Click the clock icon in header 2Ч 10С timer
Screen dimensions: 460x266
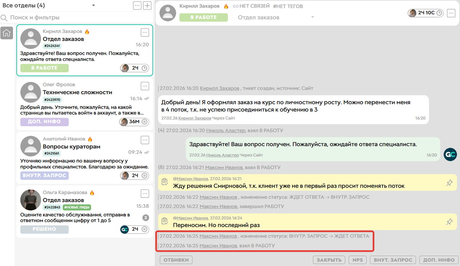pos(439,13)
